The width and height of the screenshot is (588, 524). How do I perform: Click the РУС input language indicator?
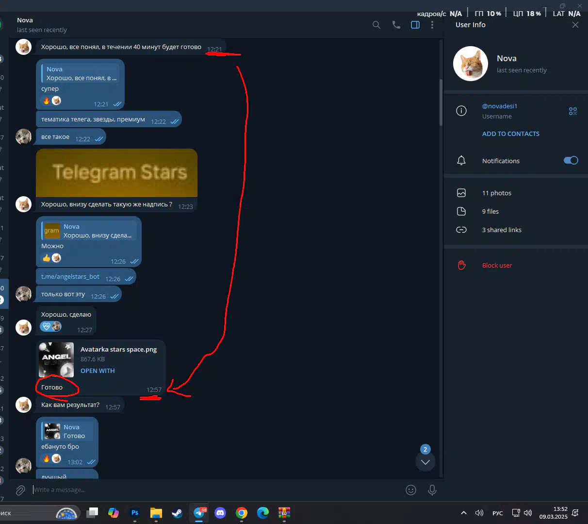point(498,513)
